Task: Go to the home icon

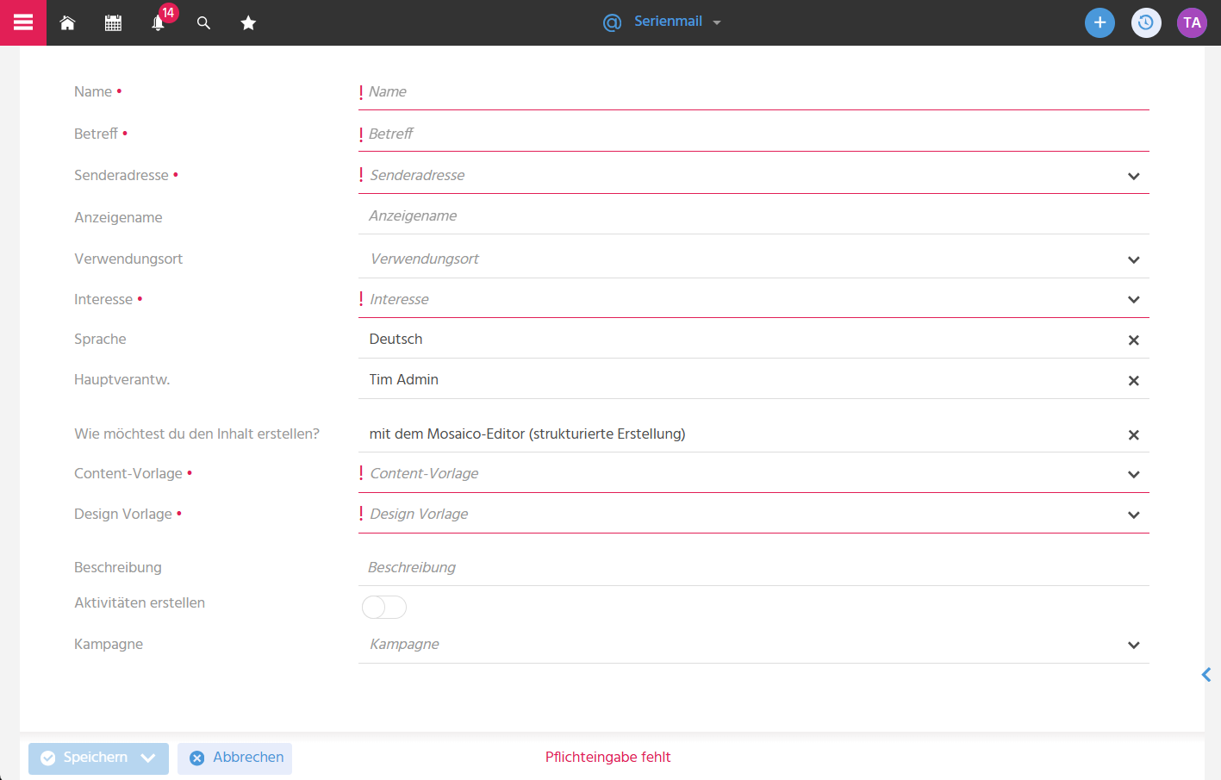Action: pyautogui.click(x=67, y=23)
